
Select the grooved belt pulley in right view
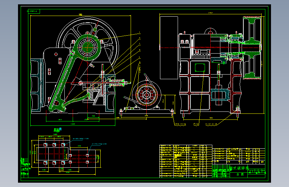pos(252,48)
